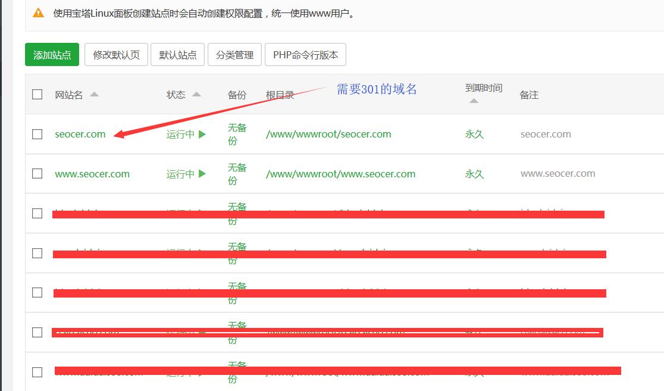The image size is (664, 391).
Task: Open PHP命令行版本 selector
Action: (305, 55)
